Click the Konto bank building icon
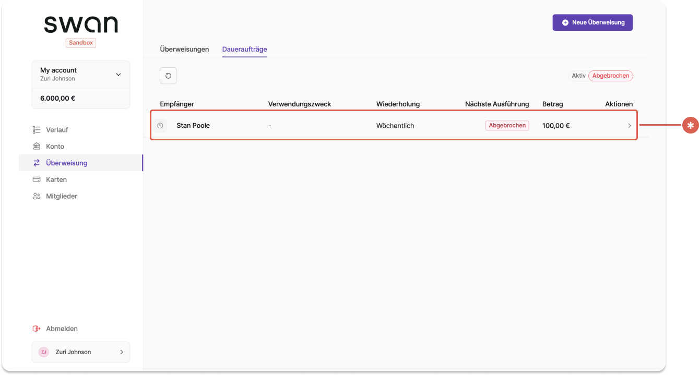 click(37, 147)
